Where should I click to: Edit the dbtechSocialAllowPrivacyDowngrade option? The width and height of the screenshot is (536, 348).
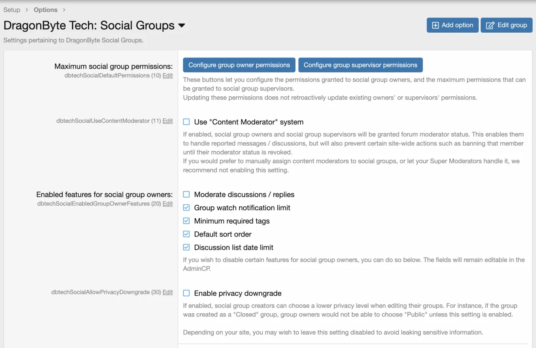pyautogui.click(x=167, y=292)
